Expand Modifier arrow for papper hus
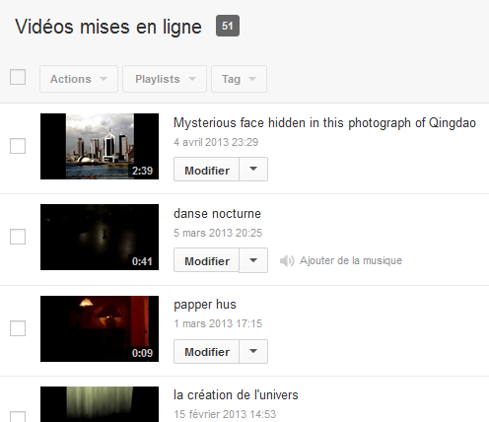This screenshot has height=422, width=489. click(x=253, y=351)
